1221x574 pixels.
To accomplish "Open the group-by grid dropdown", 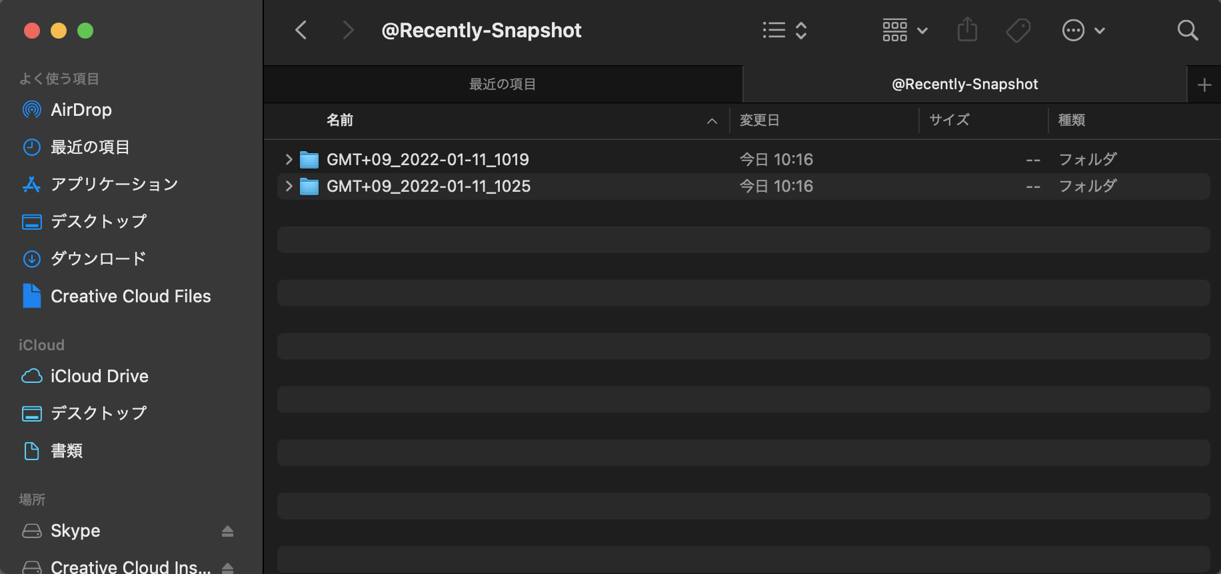I will pos(904,30).
